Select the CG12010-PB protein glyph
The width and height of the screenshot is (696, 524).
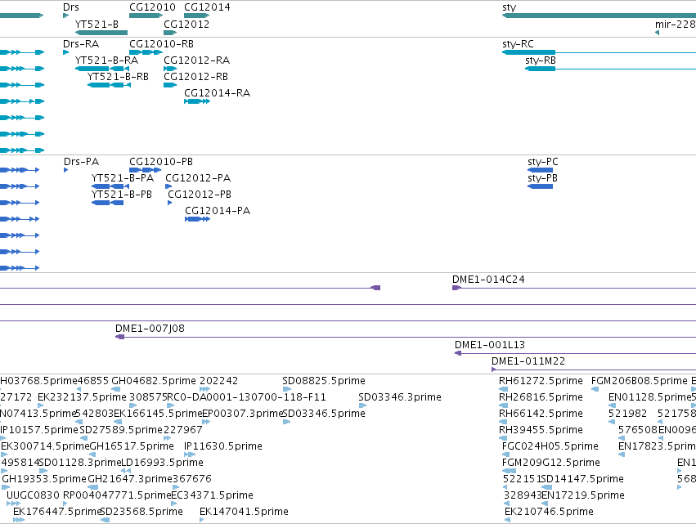pos(145,170)
